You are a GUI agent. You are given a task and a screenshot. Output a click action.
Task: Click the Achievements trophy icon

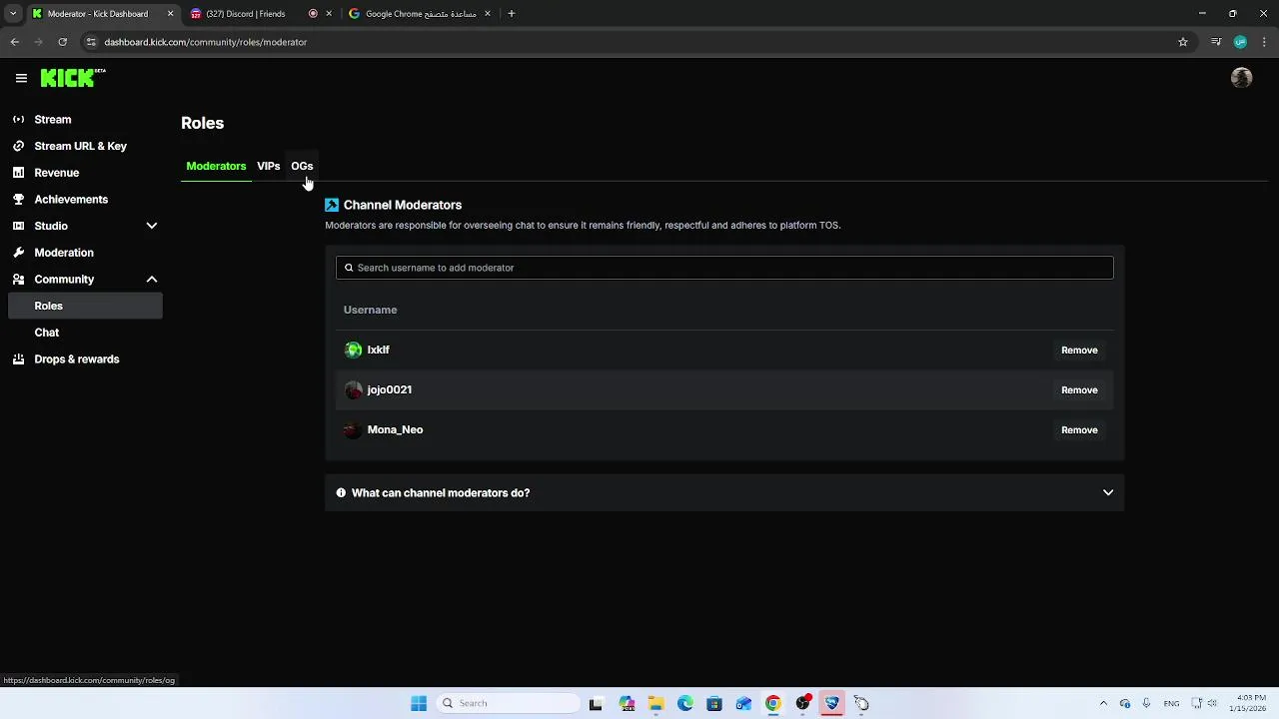coord(18,200)
